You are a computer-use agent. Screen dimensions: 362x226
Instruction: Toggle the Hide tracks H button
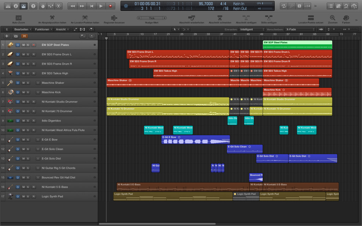pyautogui.click(x=24, y=36)
